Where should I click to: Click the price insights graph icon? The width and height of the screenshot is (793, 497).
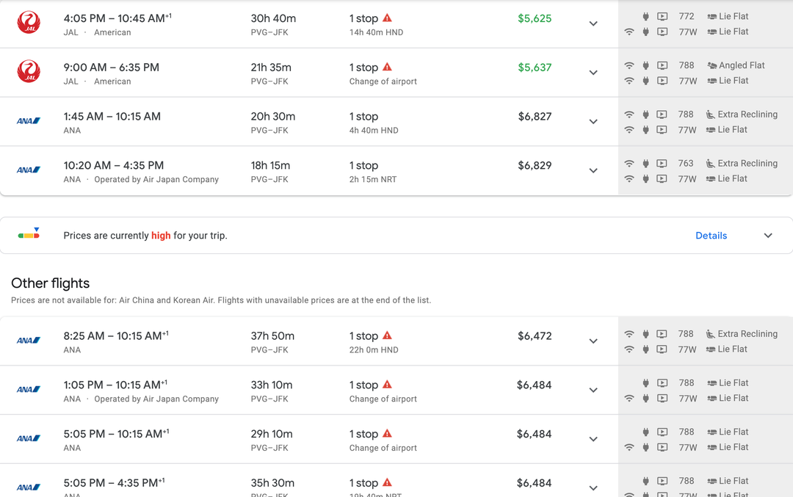29,235
